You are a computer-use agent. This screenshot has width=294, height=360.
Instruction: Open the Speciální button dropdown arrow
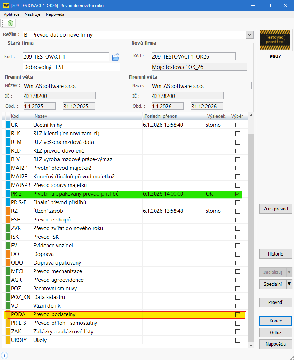[x=289, y=284]
